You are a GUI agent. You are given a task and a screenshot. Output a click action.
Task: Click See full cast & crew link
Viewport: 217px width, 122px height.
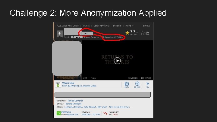point(120,107)
